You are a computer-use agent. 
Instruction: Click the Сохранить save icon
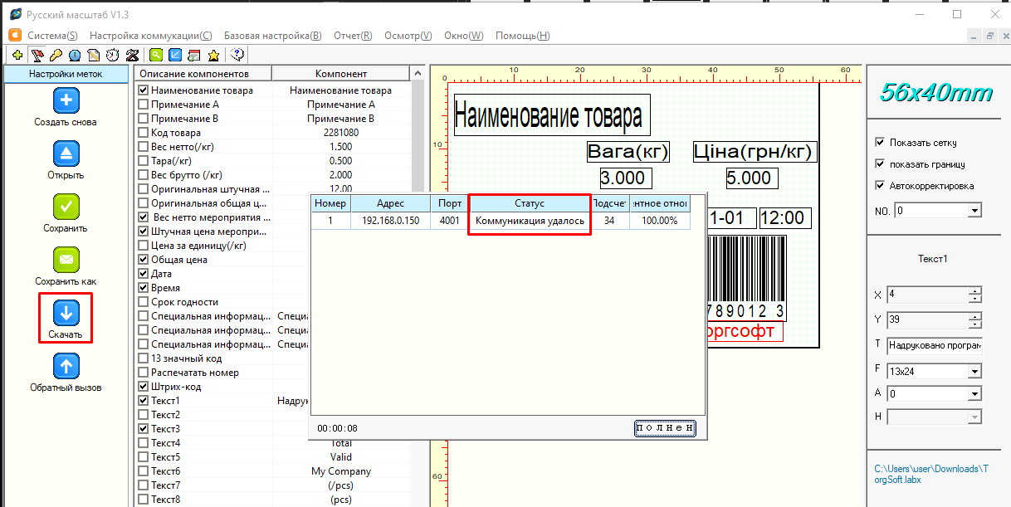point(66,207)
